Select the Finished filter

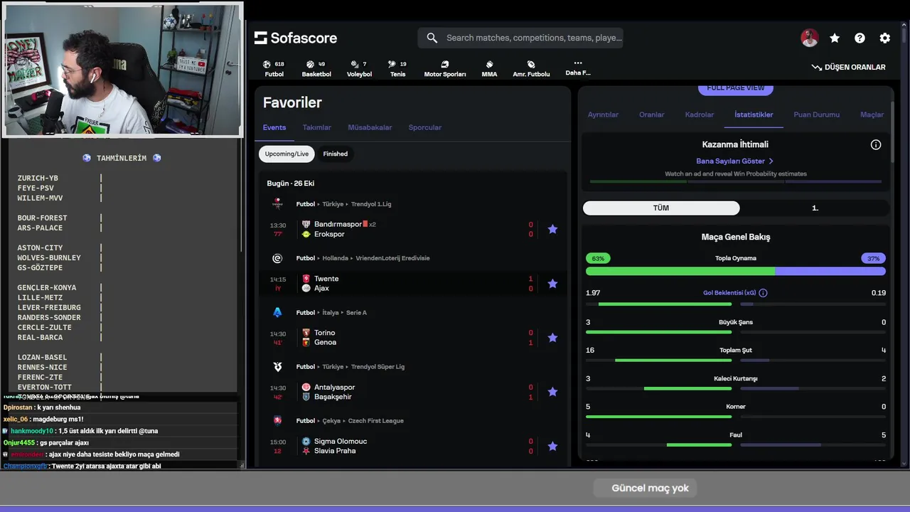(336, 154)
